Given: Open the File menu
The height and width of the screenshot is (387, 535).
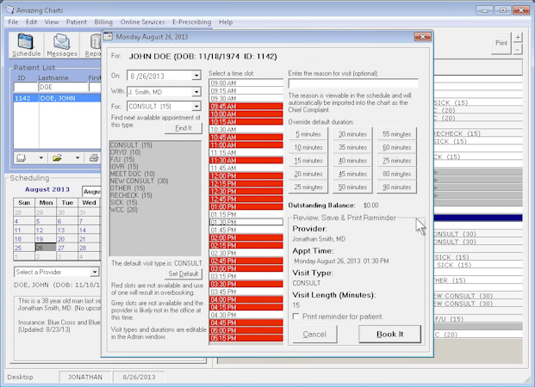Looking at the screenshot, I should (x=13, y=22).
